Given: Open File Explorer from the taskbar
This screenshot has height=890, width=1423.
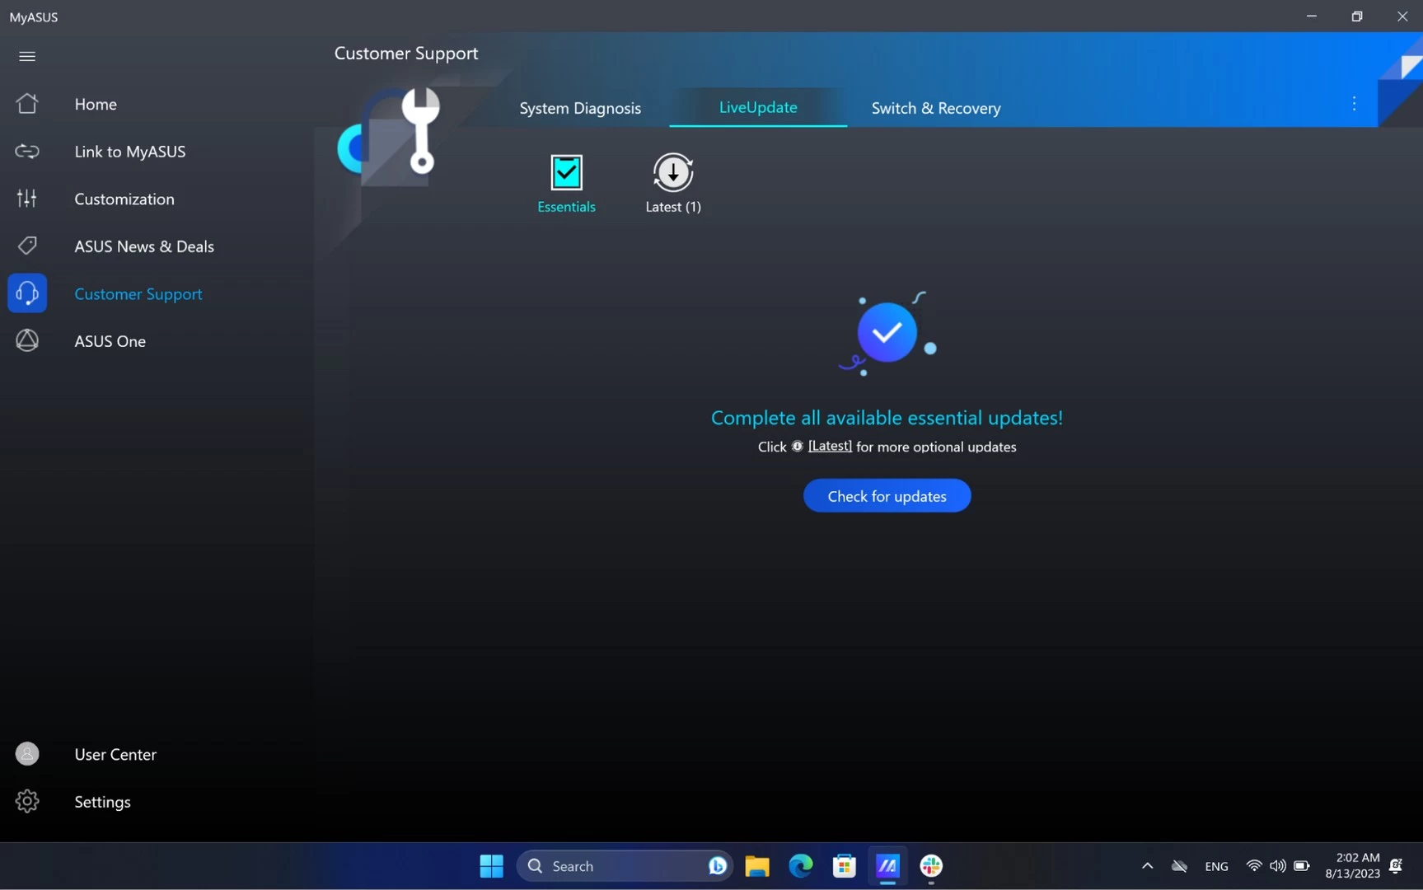Looking at the screenshot, I should coord(756,865).
